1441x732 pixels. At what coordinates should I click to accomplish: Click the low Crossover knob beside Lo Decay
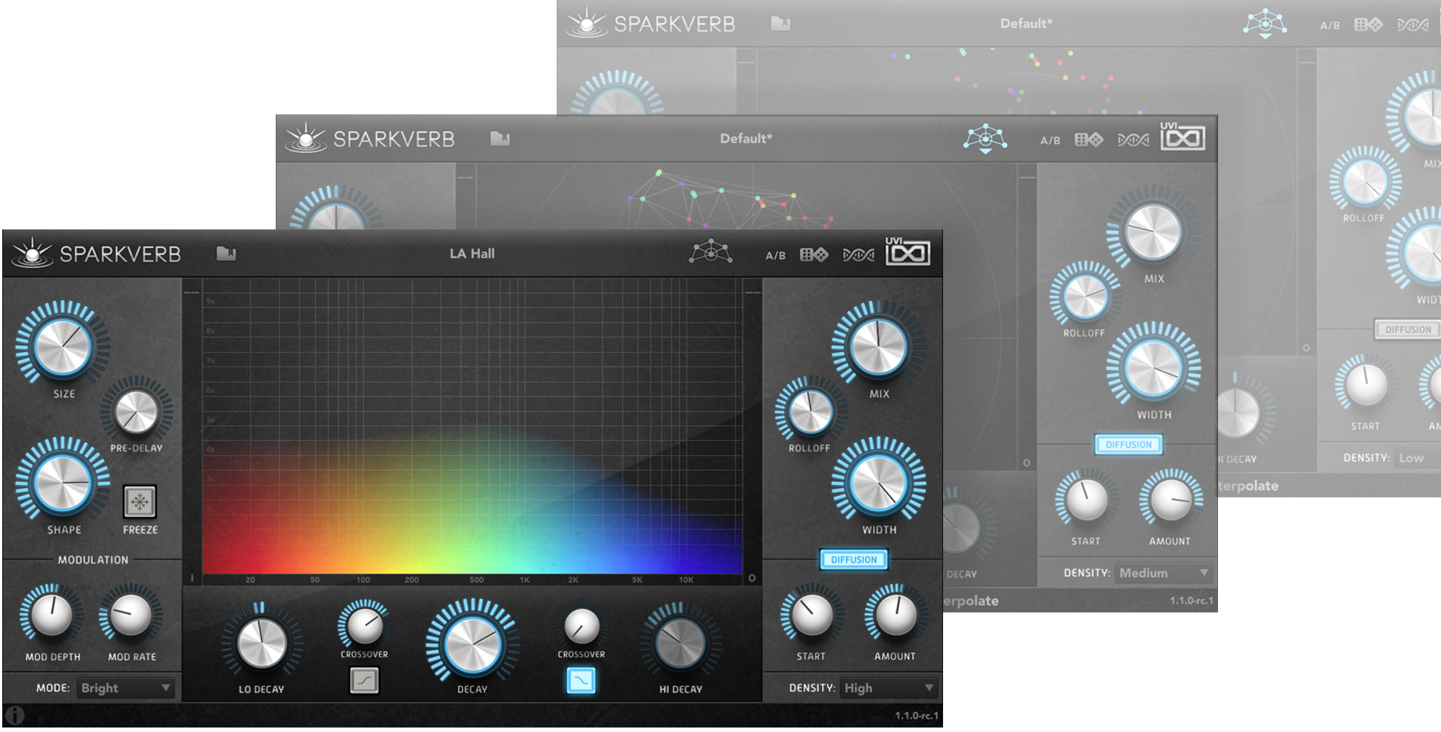coord(364,624)
